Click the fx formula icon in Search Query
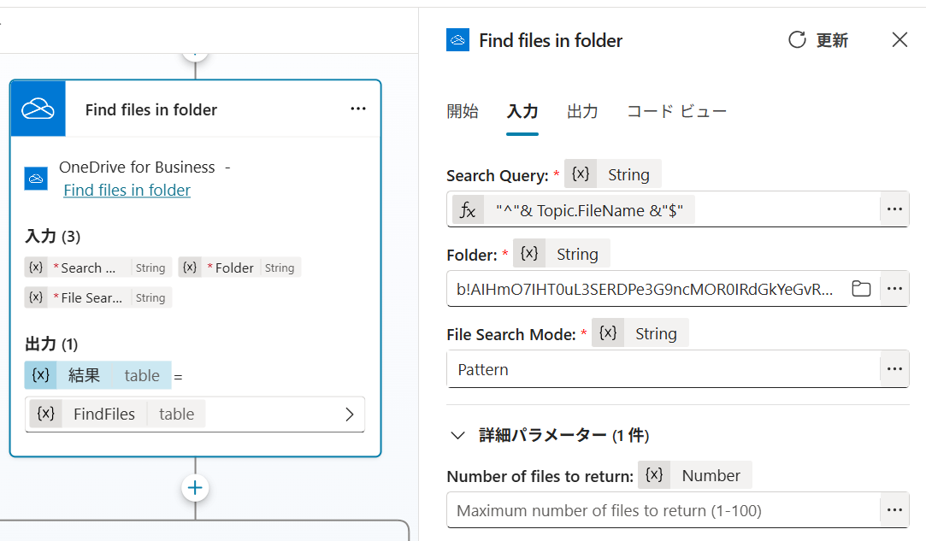The width and height of the screenshot is (926, 541). (x=468, y=210)
